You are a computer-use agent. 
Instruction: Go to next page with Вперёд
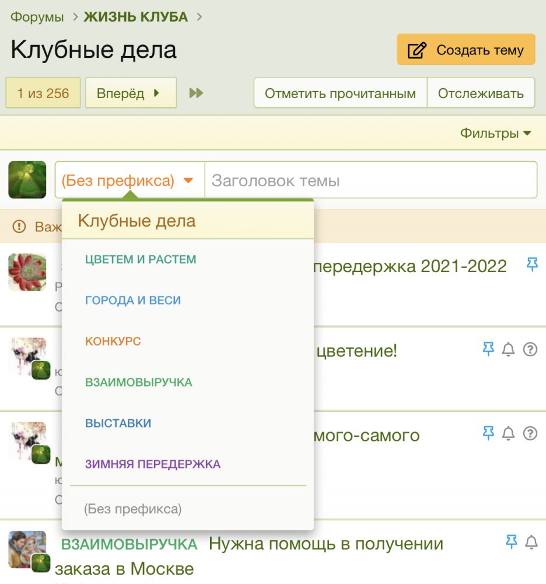[130, 93]
